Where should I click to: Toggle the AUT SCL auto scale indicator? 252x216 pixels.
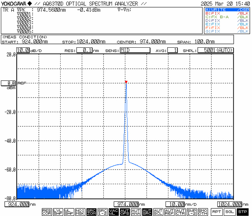(158, 212)
